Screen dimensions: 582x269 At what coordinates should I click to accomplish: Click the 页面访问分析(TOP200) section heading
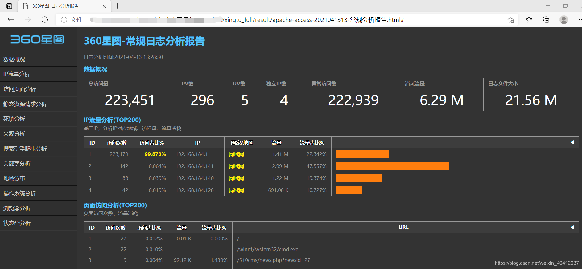click(115, 205)
